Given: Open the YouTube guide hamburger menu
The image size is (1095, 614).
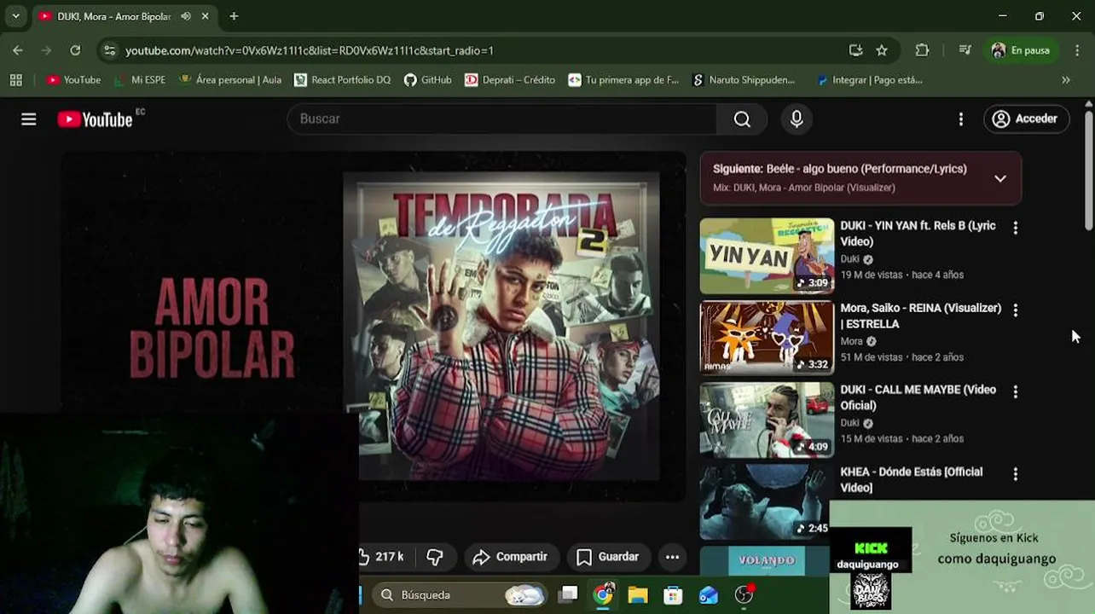Looking at the screenshot, I should [x=29, y=119].
